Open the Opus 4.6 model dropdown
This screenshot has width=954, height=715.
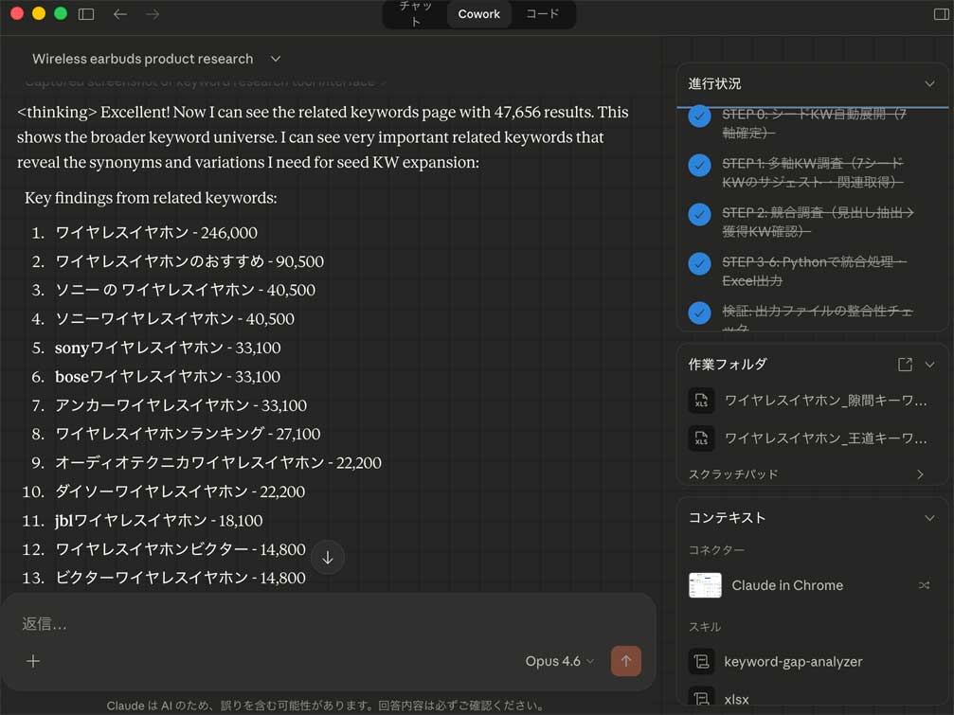point(560,661)
